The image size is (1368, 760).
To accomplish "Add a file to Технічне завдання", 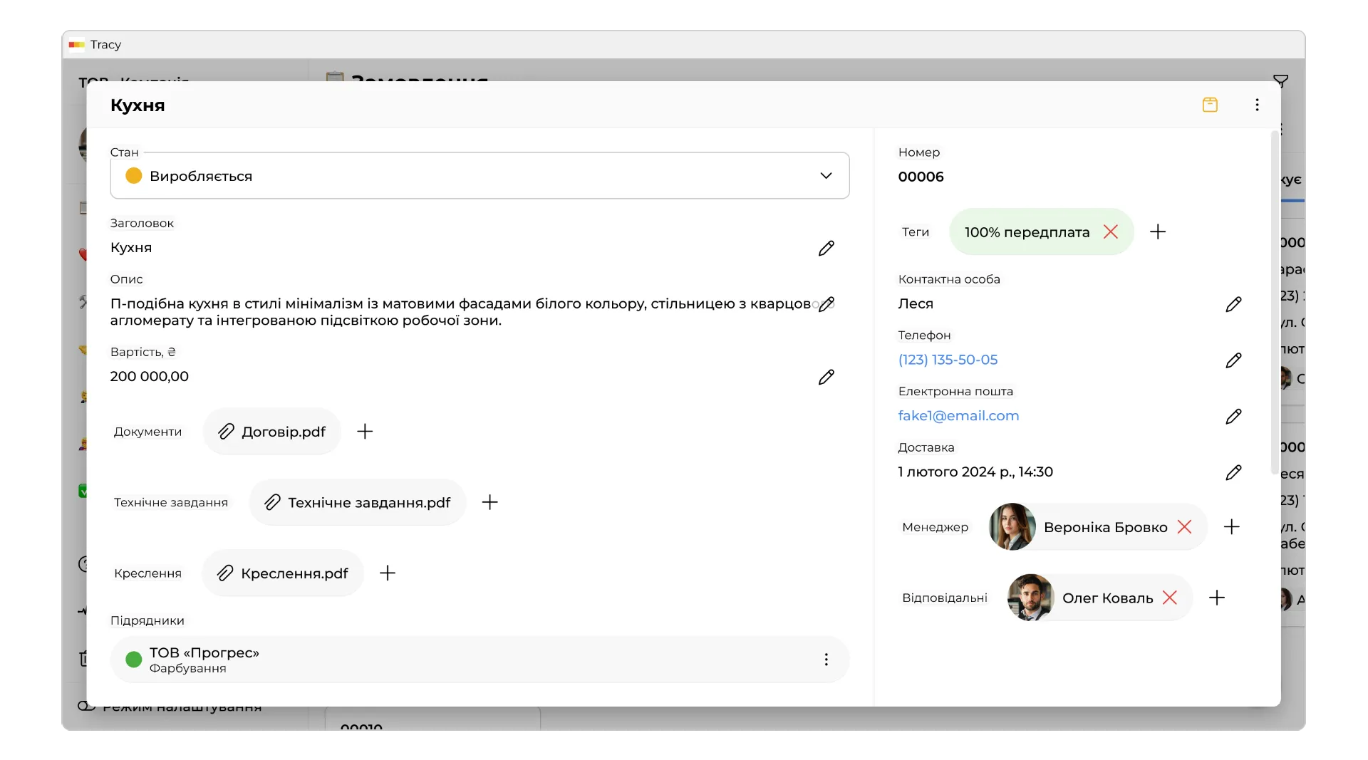I will click(x=489, y=502).
